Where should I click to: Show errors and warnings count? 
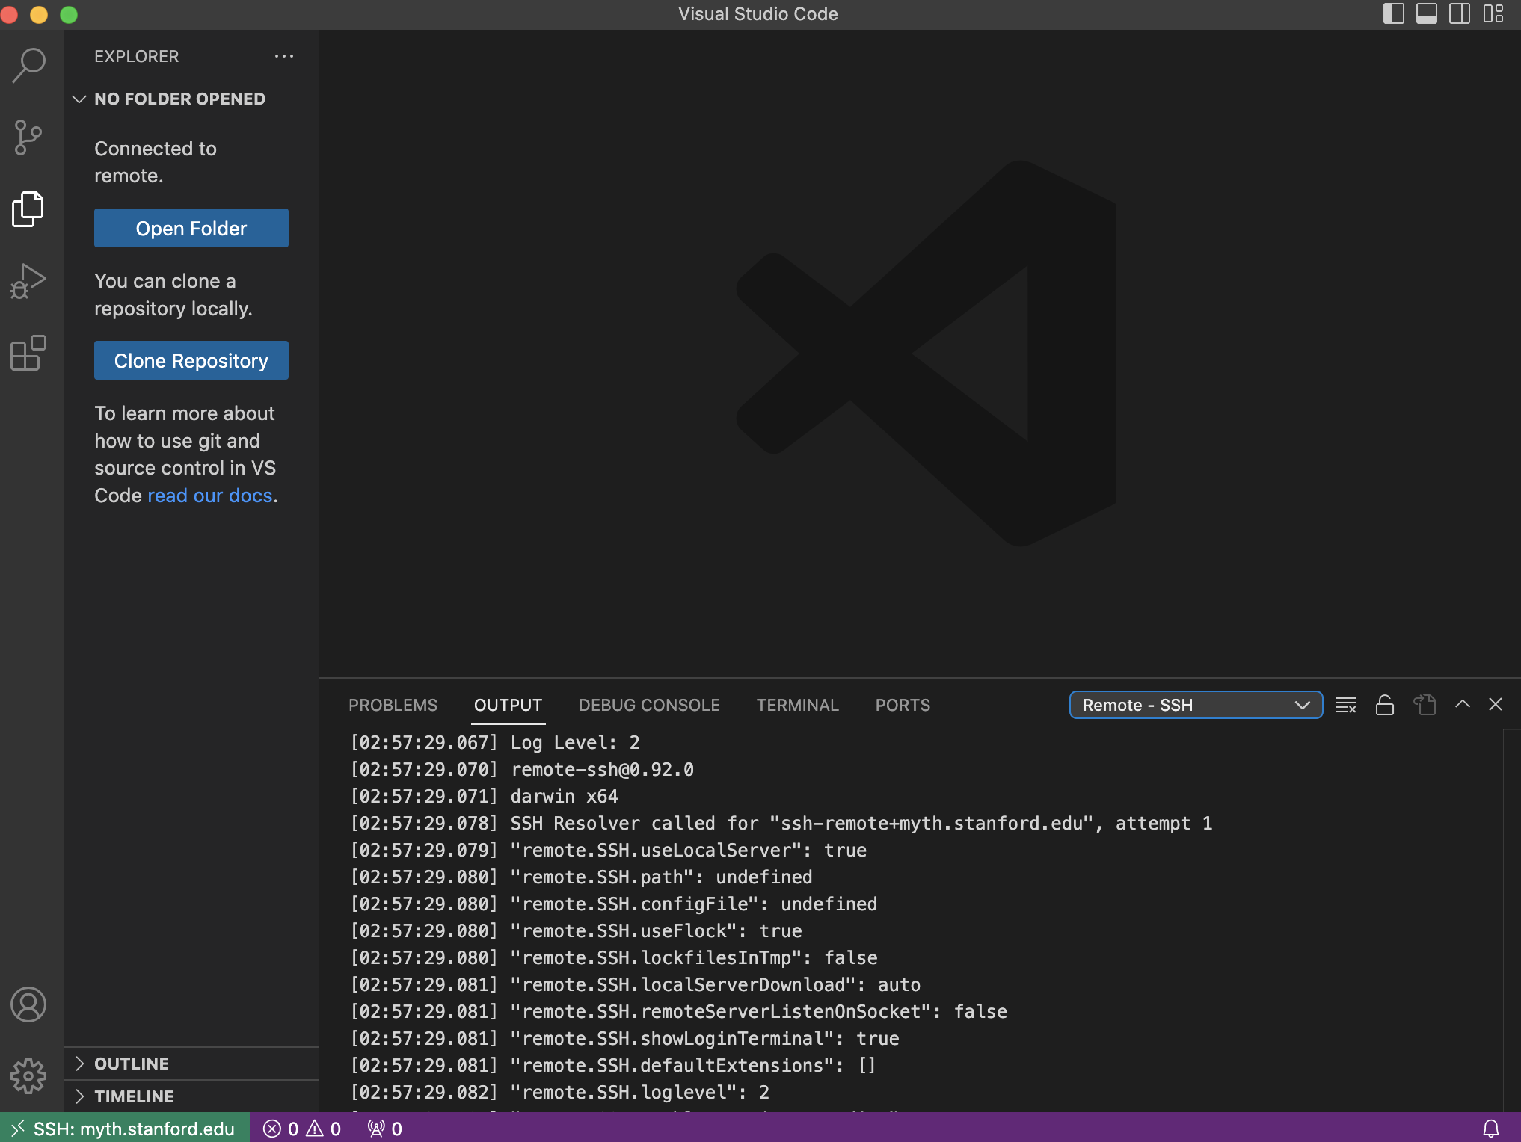[302, 1129]
